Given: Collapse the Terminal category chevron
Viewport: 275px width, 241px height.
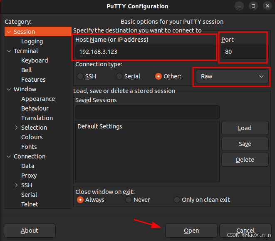Looking at the screenshot, I should tap(9, 51).
